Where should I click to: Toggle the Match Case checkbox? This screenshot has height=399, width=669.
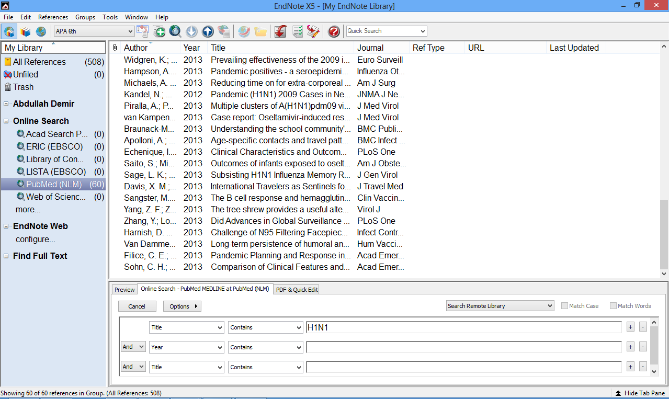pos(564,306)
